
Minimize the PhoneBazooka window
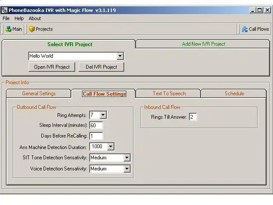(253, 10)
